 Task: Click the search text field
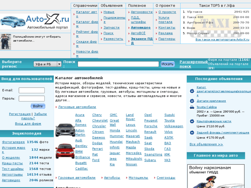[x=118, y=64]
